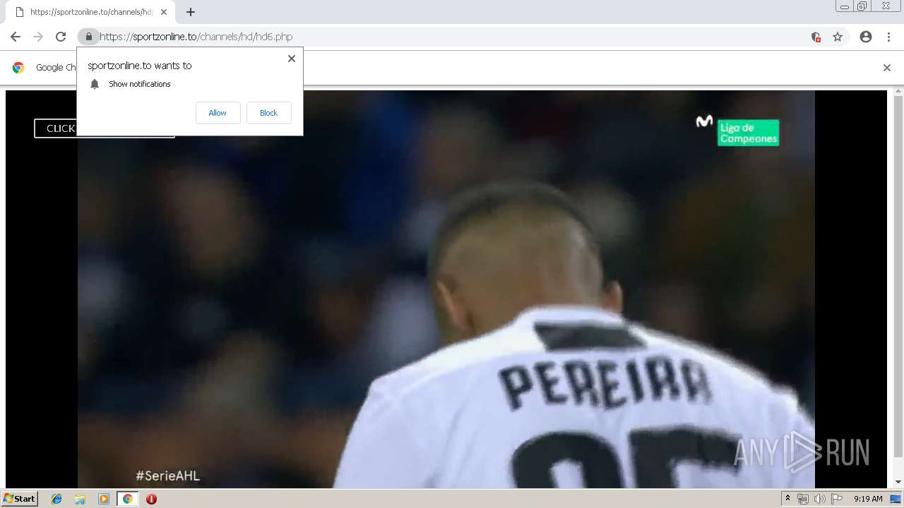904x508 pixels.
Task: Open the media player taskbar icon
Action: point(104,499)
